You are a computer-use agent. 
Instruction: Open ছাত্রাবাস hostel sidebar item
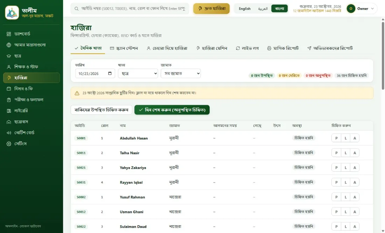[x=31, y=122]
